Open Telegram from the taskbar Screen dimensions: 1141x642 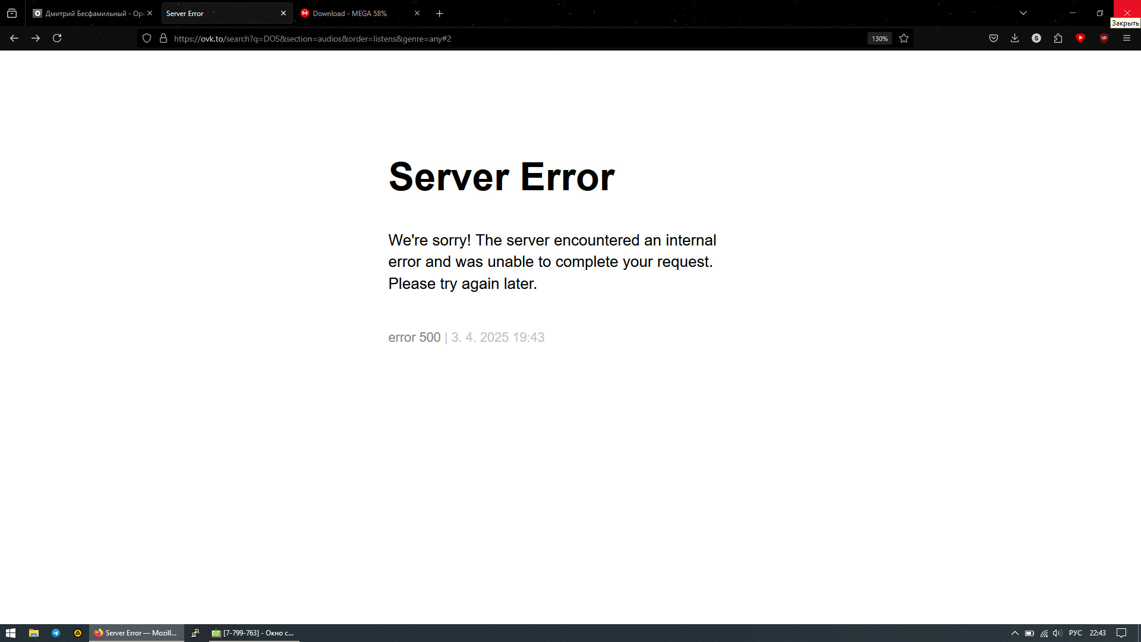point(56,633)
